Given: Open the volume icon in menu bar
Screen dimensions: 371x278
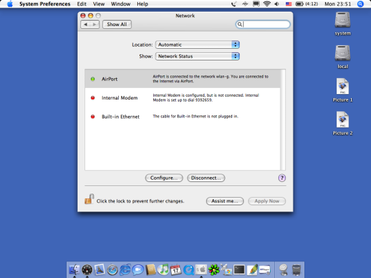Looking at the screenshot, I should click(277, 4).
